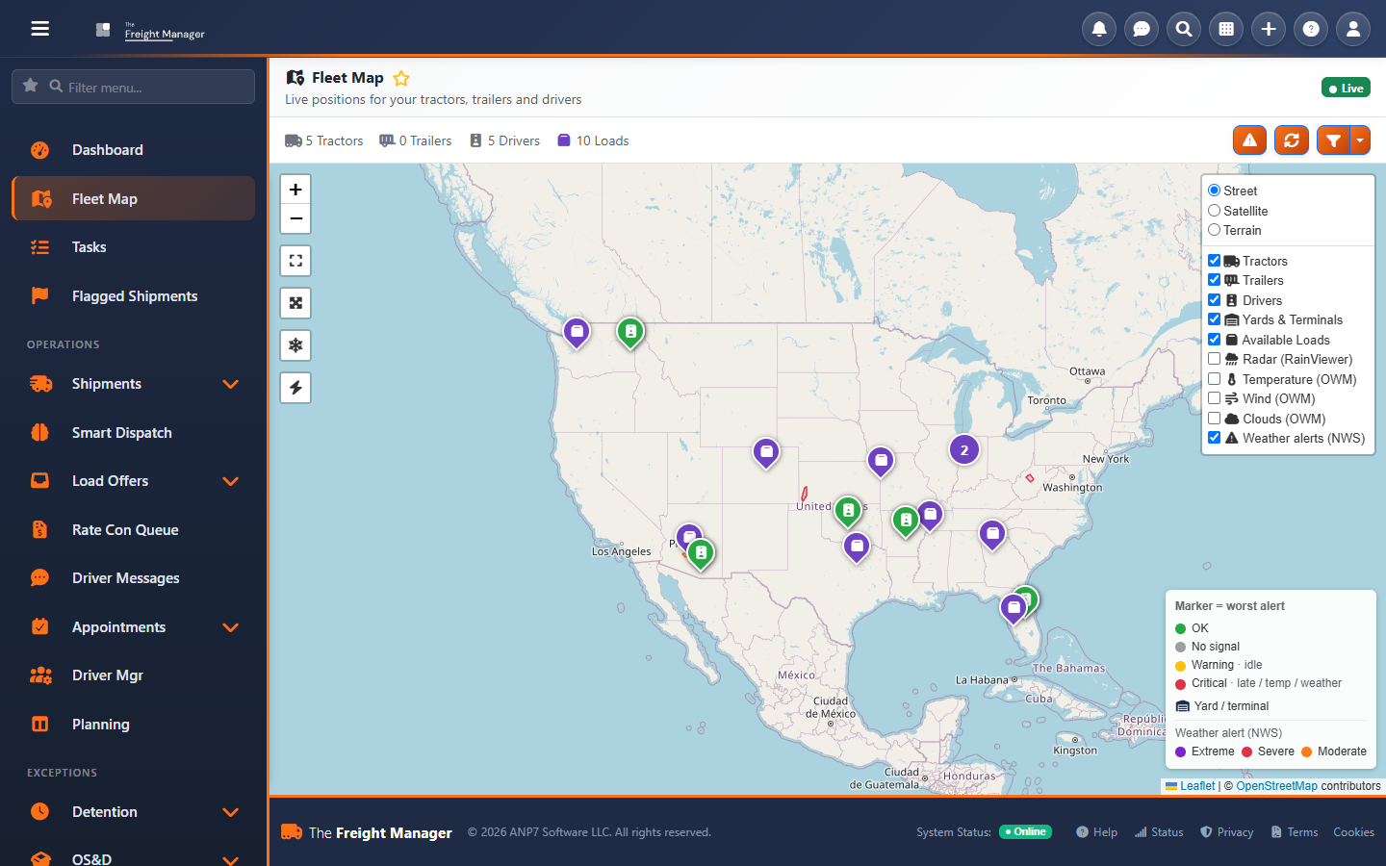Open Flagged Shipments in sidebar

tap(133, 296)
